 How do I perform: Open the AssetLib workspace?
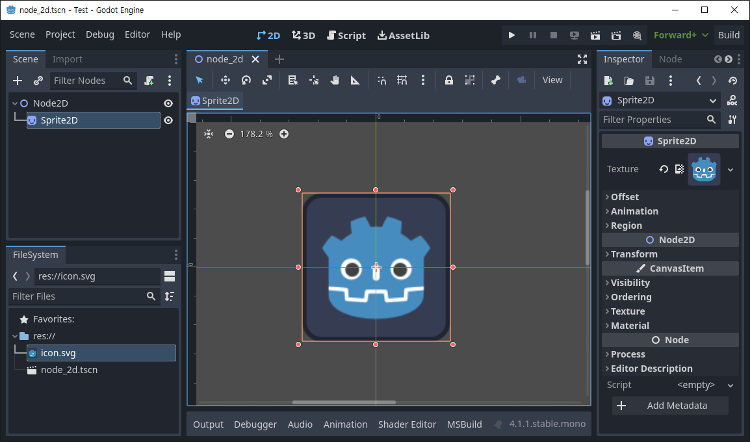tap(403, 35)
